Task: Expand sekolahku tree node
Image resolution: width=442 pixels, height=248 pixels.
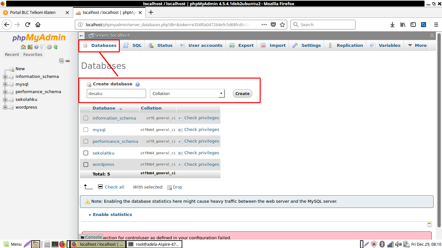Action: [5, 100]
